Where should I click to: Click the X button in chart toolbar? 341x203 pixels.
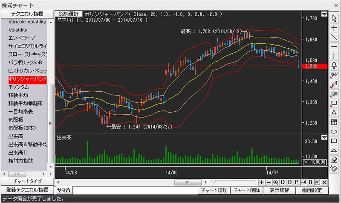(x=324, y=183)
